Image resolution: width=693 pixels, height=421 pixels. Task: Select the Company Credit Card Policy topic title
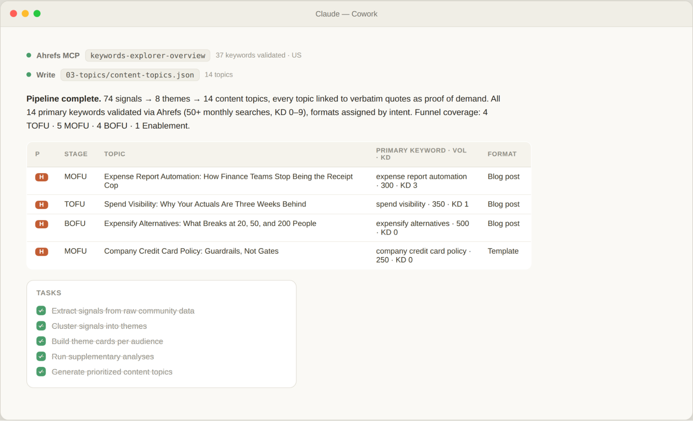(x=191, y=251)
